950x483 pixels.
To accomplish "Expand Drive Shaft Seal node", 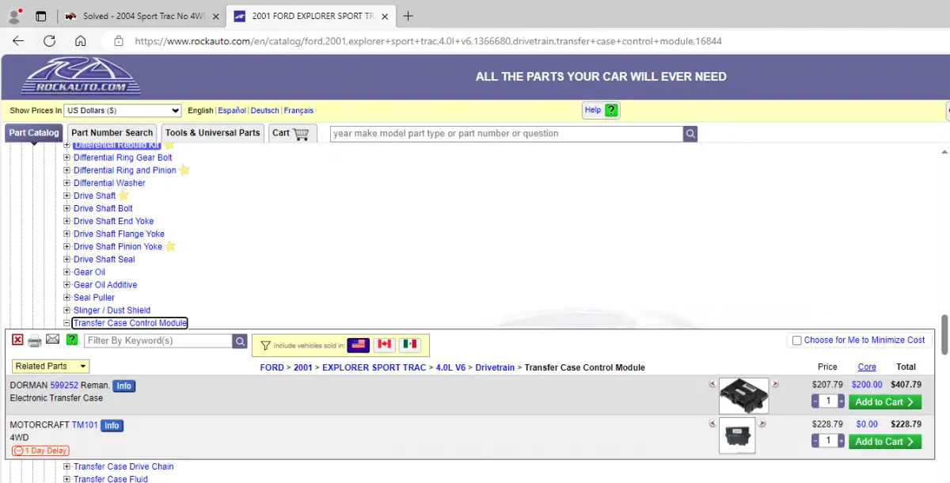I will tap(67, 260).
